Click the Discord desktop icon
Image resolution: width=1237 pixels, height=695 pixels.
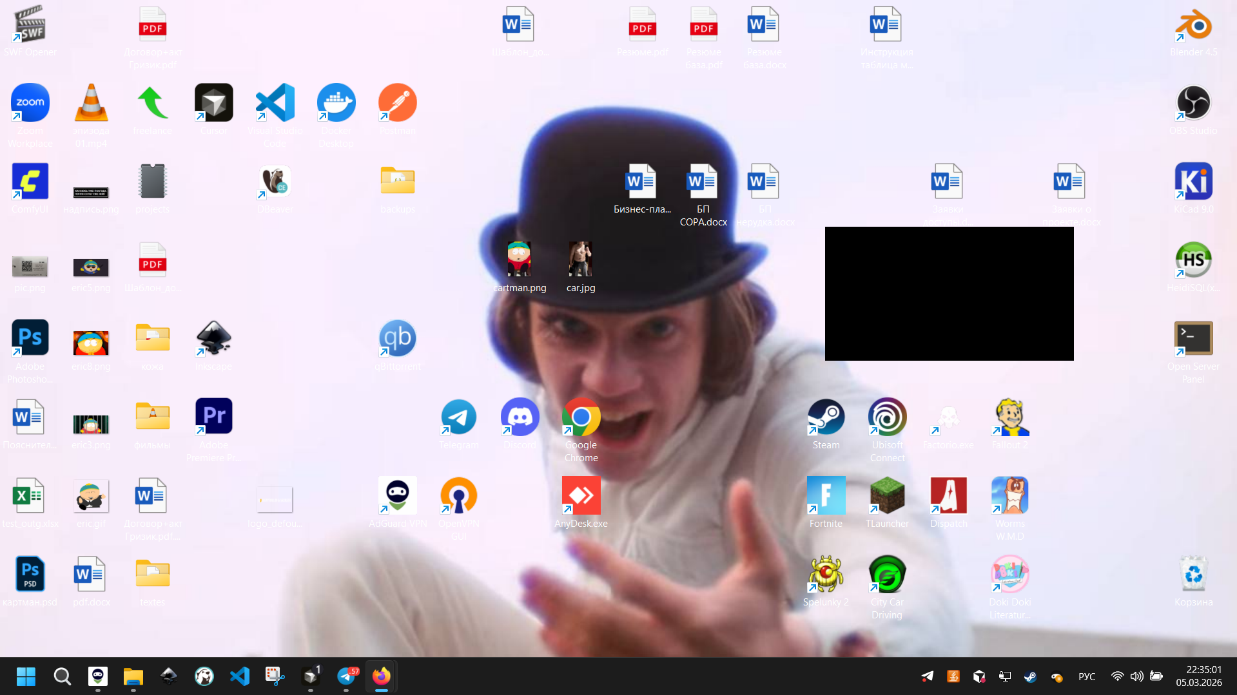tap(520, 417)
